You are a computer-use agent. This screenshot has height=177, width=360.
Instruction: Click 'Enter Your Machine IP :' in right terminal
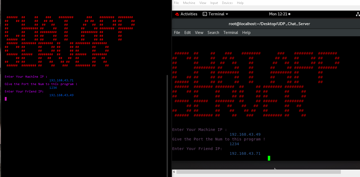coord(200,130)
